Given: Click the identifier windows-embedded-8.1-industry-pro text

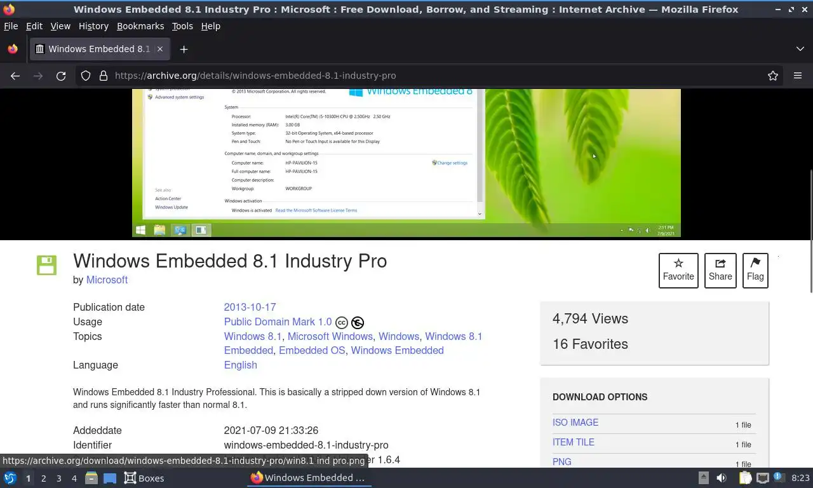Looking at the screenshot, I should click(x=306, y=445).
